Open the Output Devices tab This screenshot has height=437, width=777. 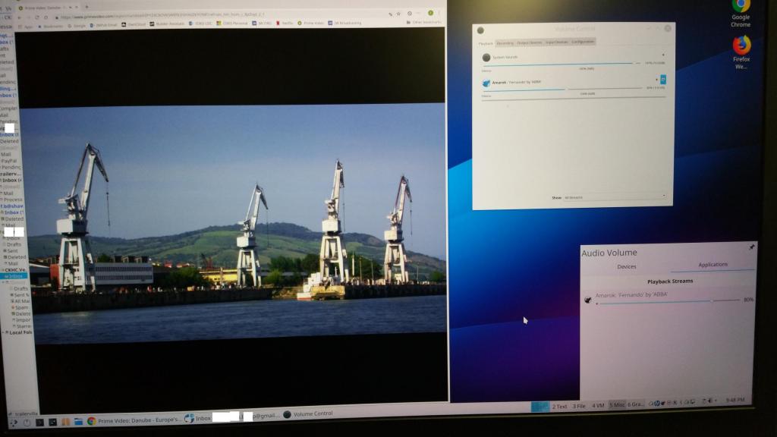point(529,42)
